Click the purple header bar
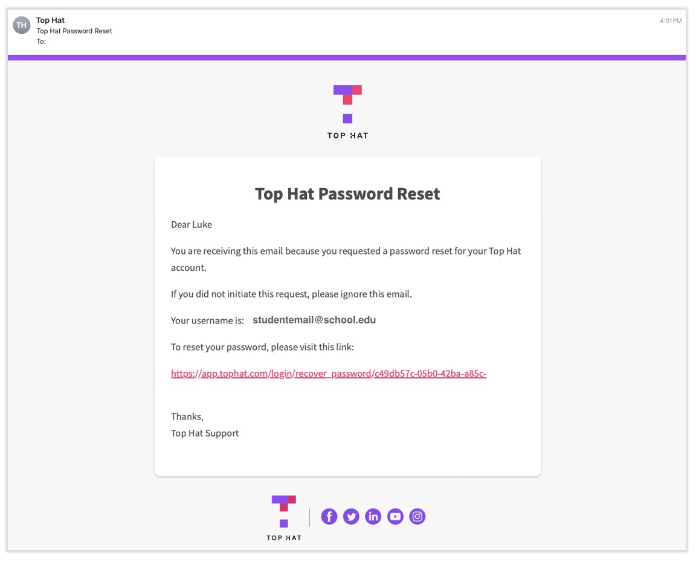Screen dimensions: 696x561 (x=347, y=58)
